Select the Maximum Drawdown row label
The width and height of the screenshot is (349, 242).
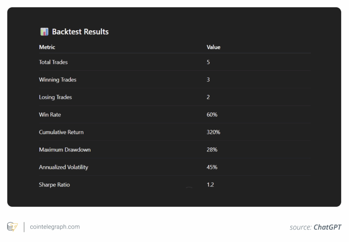point(65,150)
